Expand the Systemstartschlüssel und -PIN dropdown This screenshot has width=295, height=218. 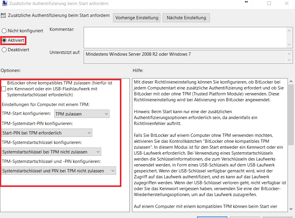point(58,171)
